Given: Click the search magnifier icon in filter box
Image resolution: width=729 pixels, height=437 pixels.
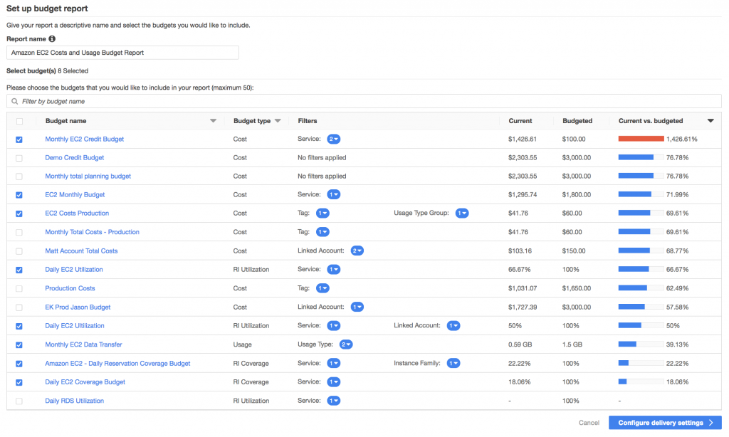Looking at the screenshot, I should (x=15, y=102).
